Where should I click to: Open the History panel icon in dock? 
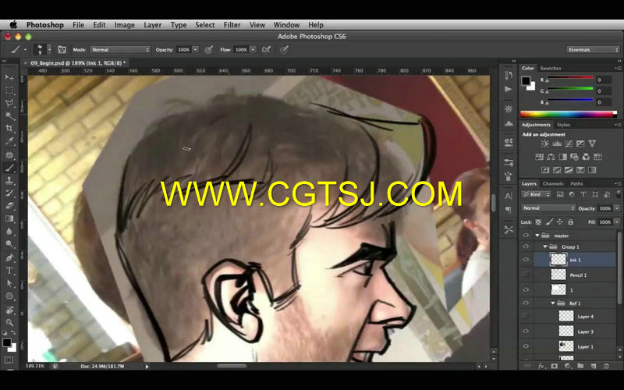tap(509, 75)
